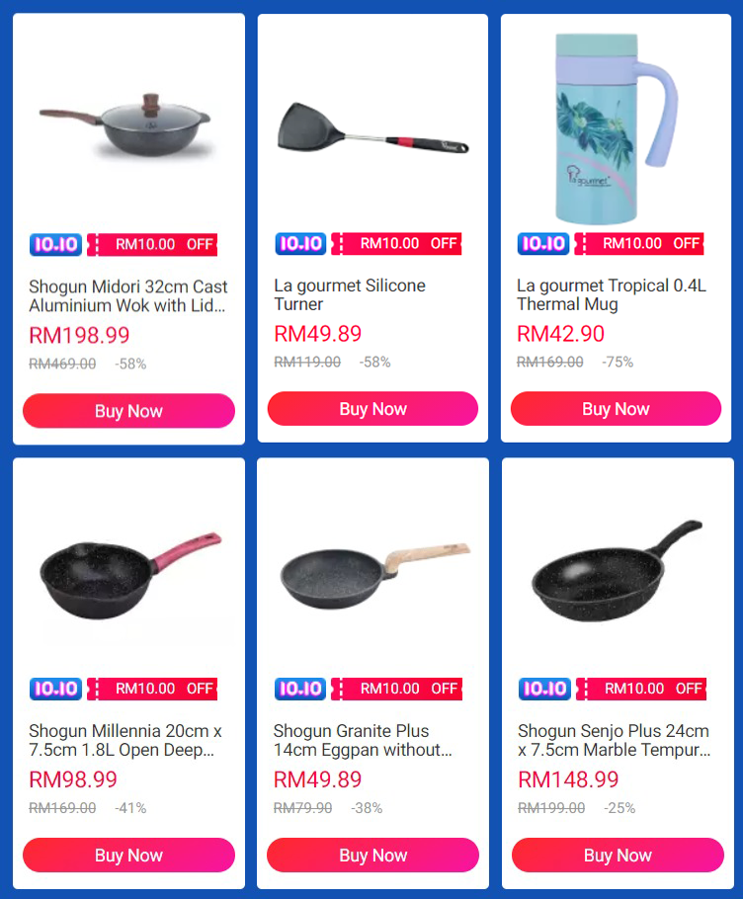Buy the Tropical 0.4L Thermal Mug now
This screenshot has height=899, width=743.
pyautogui.click(x=616, y=409)
